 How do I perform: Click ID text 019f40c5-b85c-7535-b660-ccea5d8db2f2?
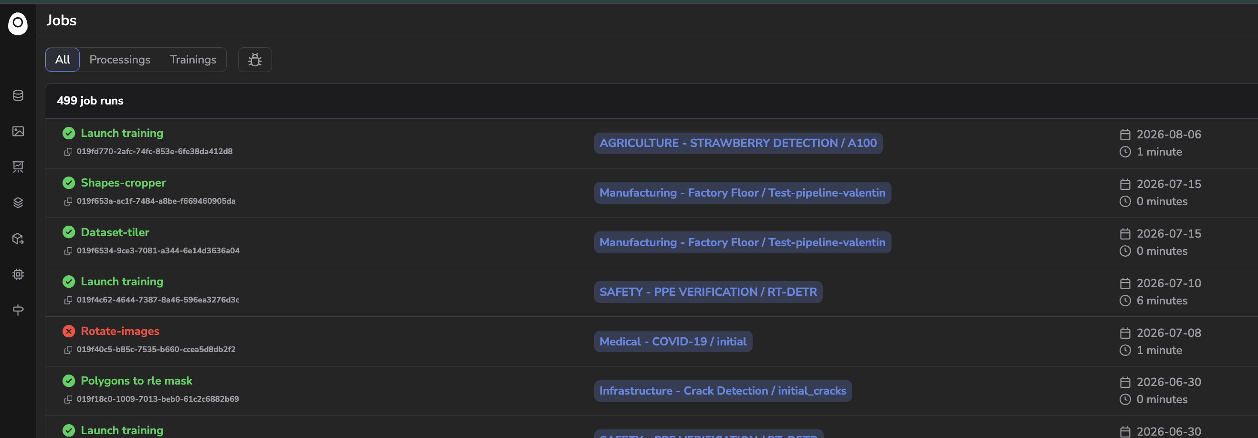(x=156, y=350)
